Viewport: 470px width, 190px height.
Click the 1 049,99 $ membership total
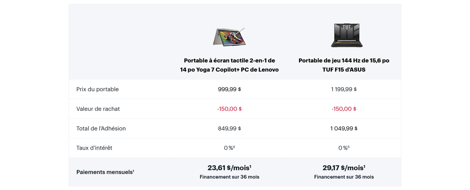(344, 128)
